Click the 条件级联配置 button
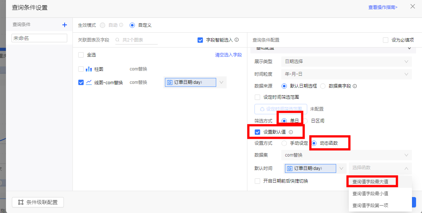 pyautogui.click(x=38, y=202)
